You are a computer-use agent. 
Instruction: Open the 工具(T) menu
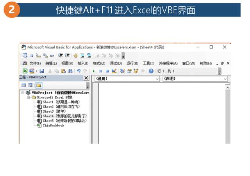pos(148,63)
